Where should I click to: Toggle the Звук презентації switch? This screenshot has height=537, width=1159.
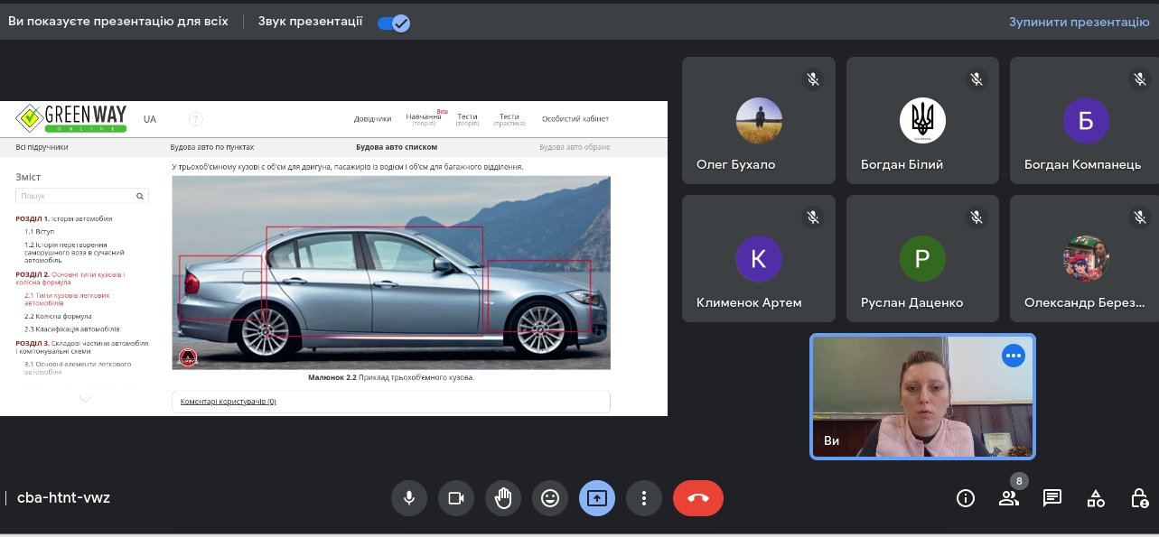(394, 23)
